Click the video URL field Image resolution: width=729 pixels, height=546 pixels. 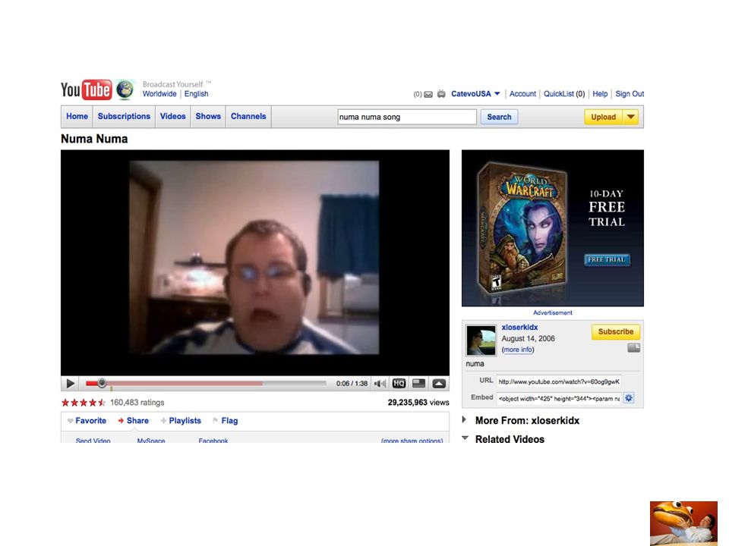pyautogui.click(x=559, y=381)
